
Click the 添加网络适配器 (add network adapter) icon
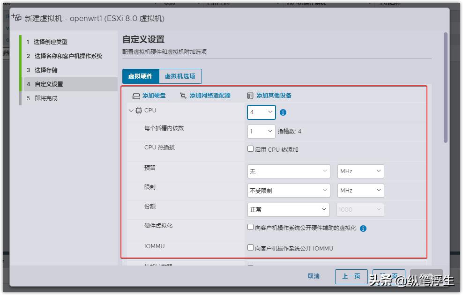(182, 95)
